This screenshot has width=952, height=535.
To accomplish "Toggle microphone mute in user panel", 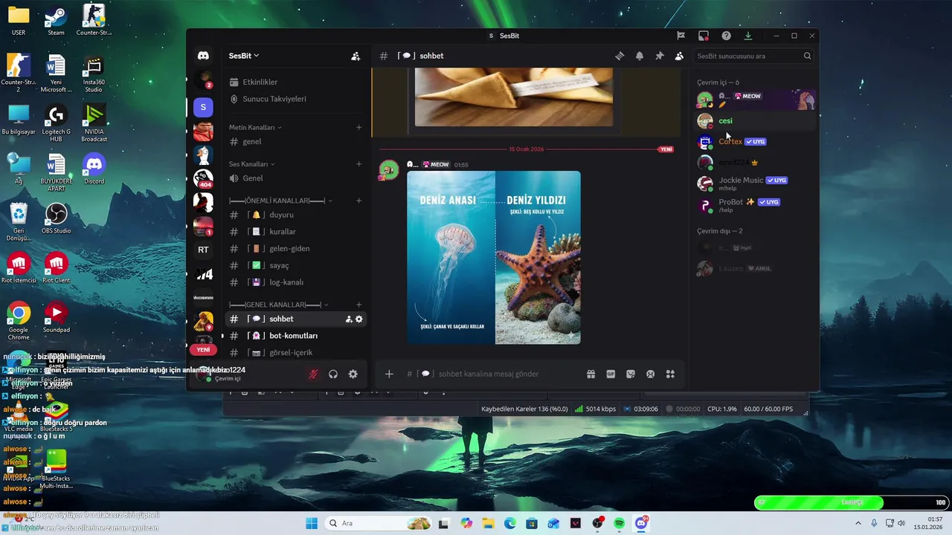I will pos(313,374).
